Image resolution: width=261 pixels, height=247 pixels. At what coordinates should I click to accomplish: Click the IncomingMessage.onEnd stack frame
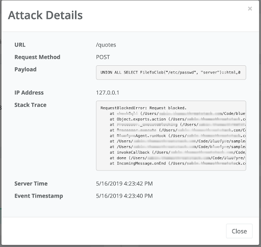(177, 163)
